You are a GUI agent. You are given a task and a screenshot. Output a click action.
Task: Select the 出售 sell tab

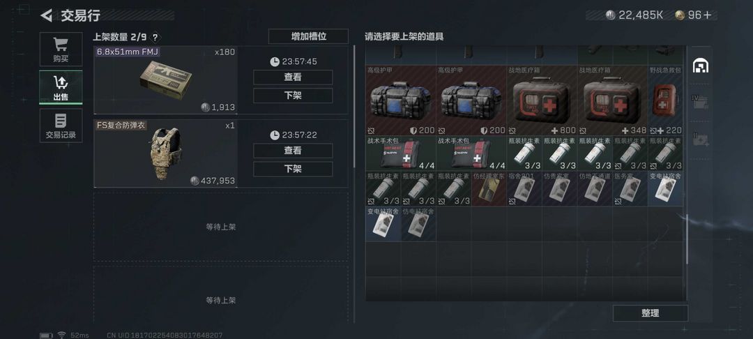click(61, 87)
